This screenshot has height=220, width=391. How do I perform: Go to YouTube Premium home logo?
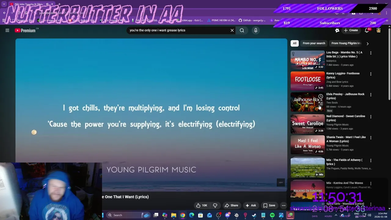(25, 30)
